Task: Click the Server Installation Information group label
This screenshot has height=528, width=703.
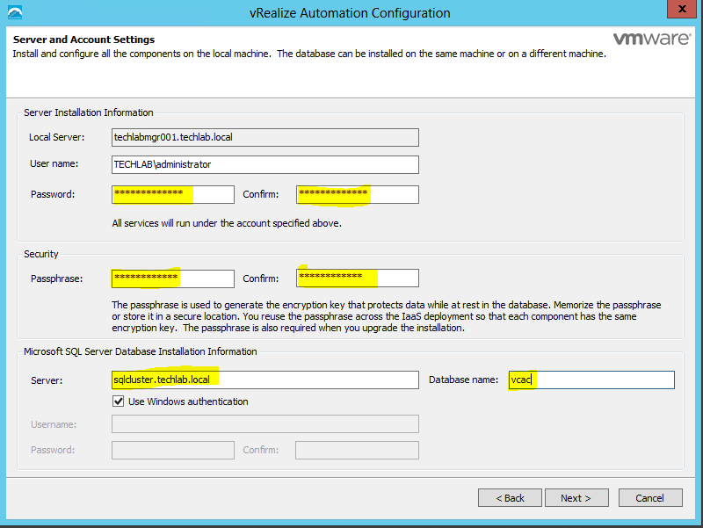Action: tap(89, 112)
